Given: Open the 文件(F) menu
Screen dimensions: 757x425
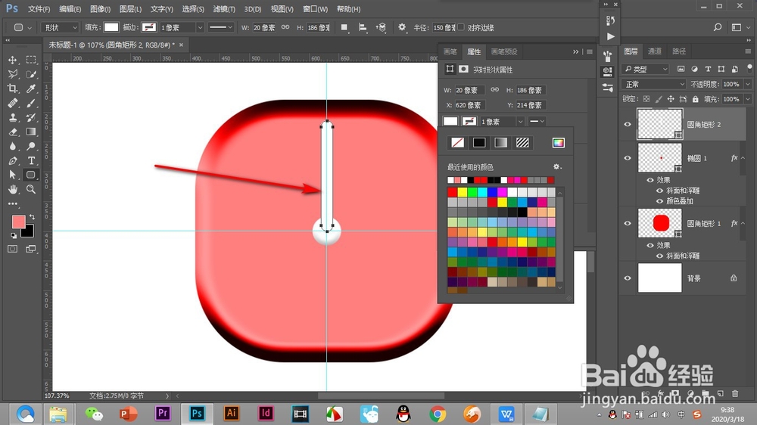Looking at the screenshot, I should click(39, 9).
